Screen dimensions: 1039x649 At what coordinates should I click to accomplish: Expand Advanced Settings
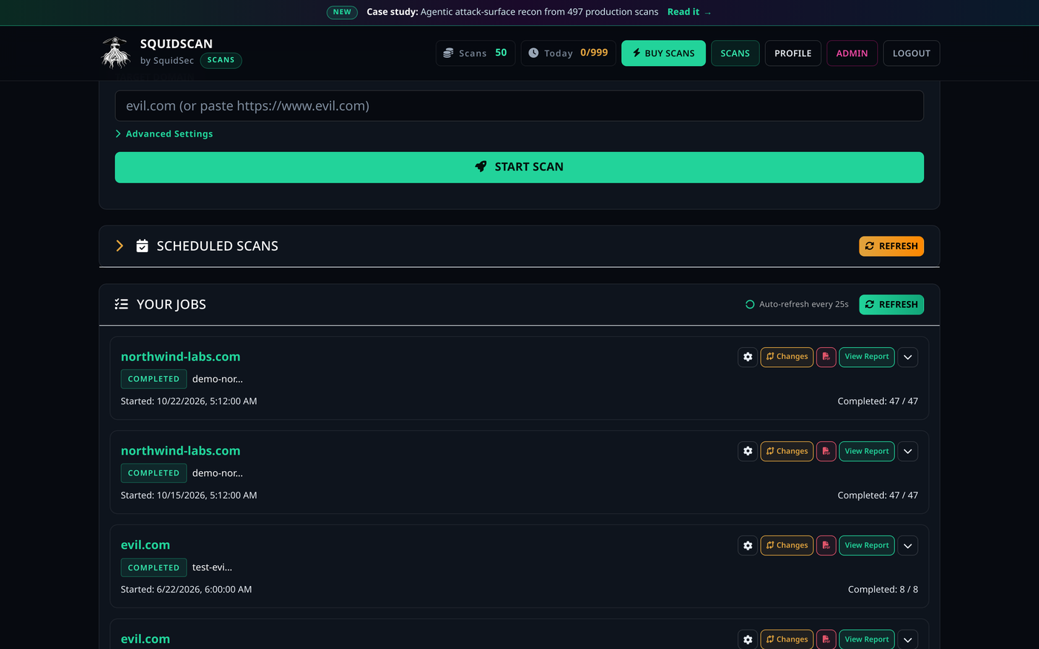pos(164,134)
